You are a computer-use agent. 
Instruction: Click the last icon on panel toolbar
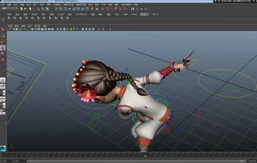110,29
